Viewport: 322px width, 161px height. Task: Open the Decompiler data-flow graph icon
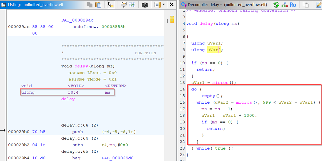(284, 5)
